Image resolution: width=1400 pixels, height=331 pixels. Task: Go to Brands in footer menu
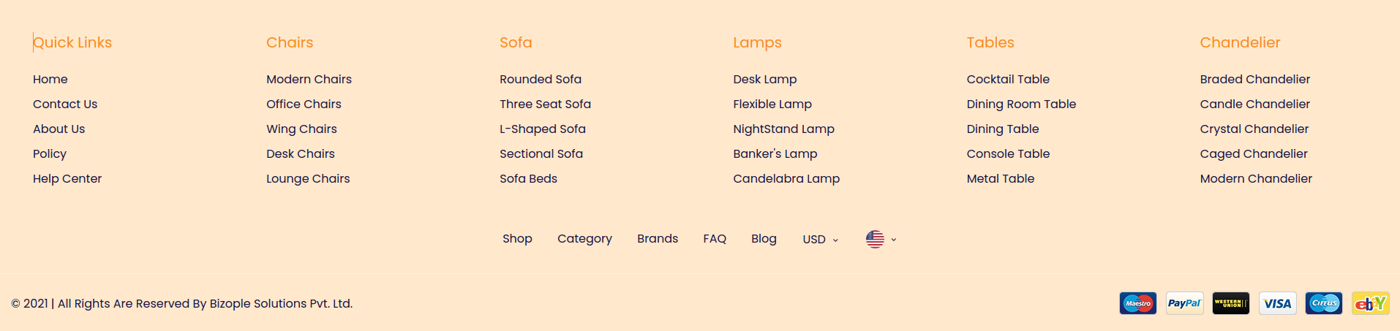coord(658,239)
